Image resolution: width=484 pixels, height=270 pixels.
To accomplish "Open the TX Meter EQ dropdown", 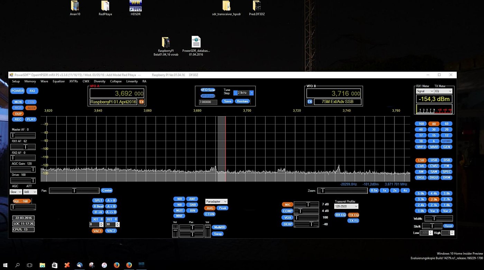I will pyautogui.click(x=443, y=91).
